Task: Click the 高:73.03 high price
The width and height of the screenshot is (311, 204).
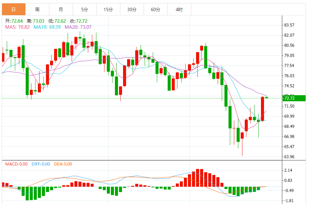Action: click(35, 21)
